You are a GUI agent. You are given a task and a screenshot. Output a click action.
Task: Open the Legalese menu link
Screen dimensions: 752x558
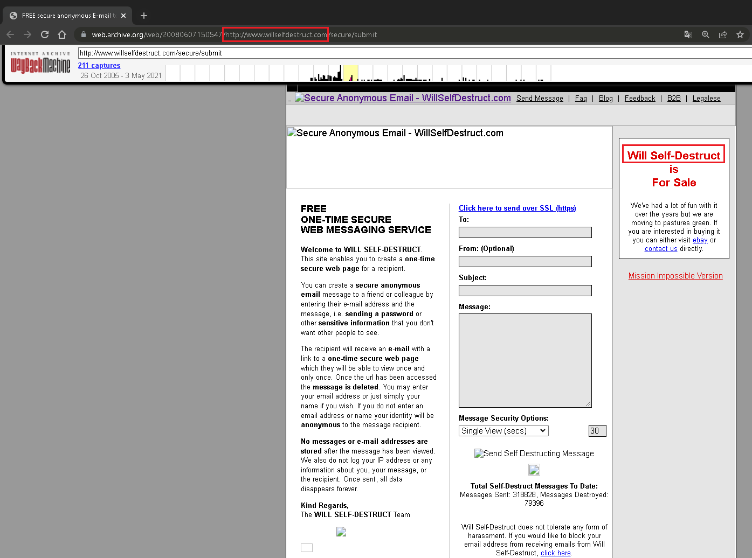[707, 98]
